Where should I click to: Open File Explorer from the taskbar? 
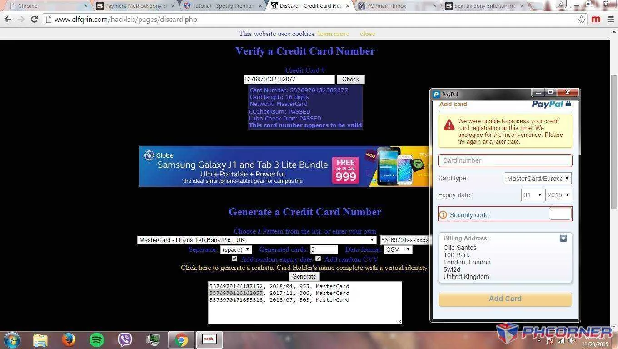(40, 340)
